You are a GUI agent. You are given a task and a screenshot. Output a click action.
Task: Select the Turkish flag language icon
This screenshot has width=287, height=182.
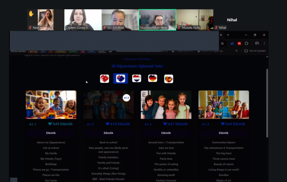tap(104, 79)
